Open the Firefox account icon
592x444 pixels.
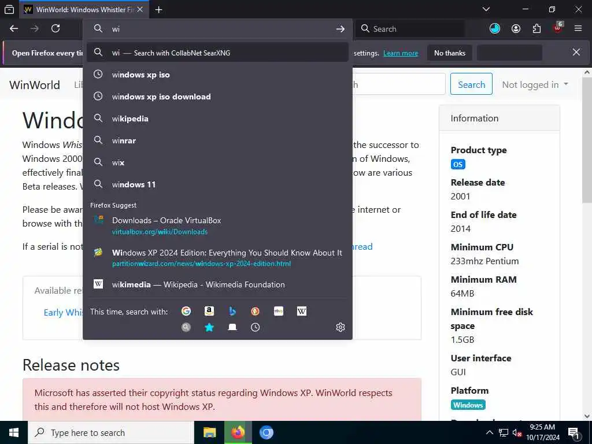516,29
